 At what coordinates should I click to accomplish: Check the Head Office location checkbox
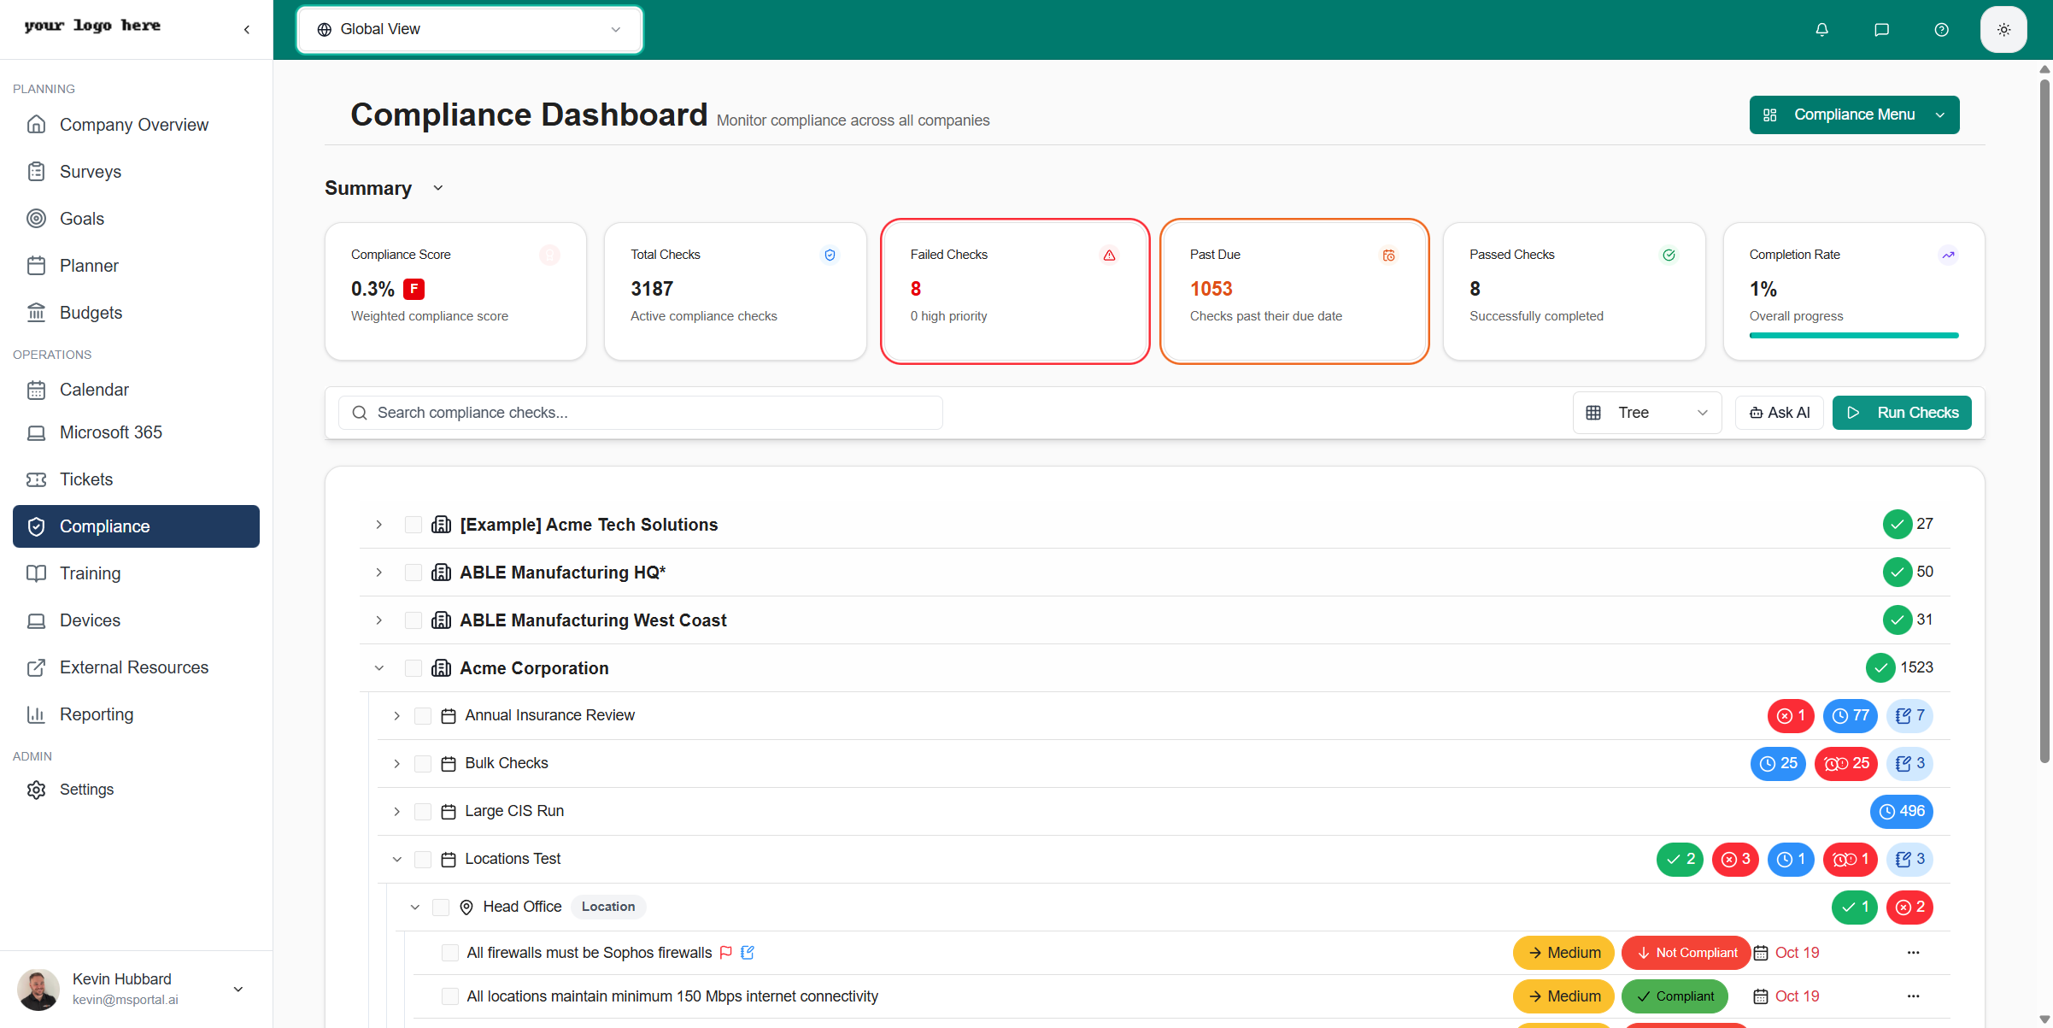441,907
